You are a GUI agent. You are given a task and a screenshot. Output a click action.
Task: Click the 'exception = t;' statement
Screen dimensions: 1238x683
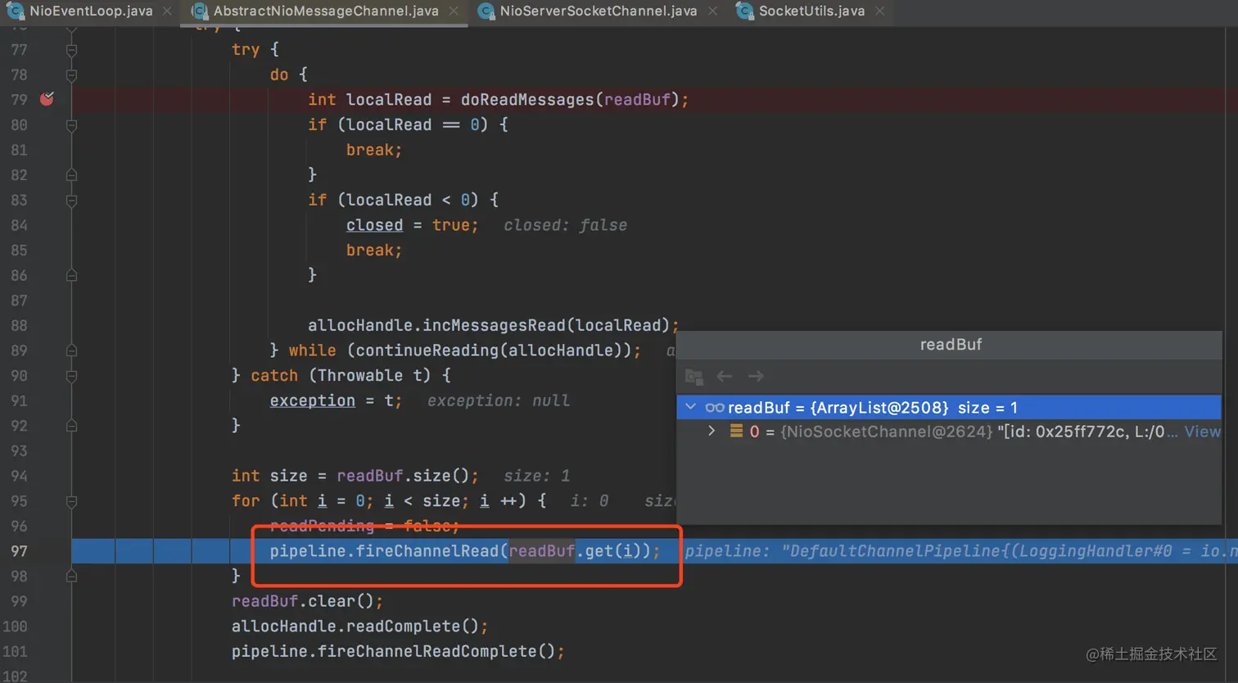point(336,401)
